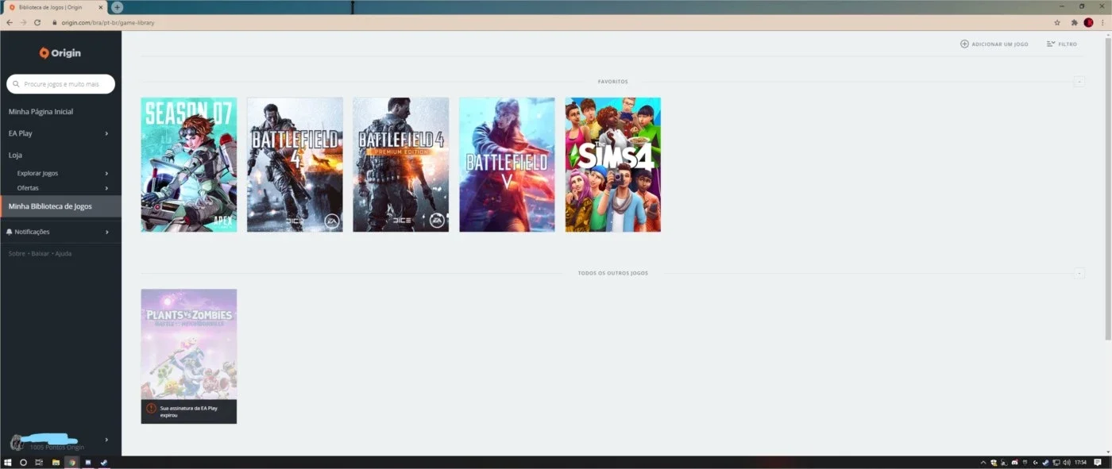This screenshot has height=469, width=1112.
Task: Expand Explorar Jogos submenu
Action: click(106, 173)
